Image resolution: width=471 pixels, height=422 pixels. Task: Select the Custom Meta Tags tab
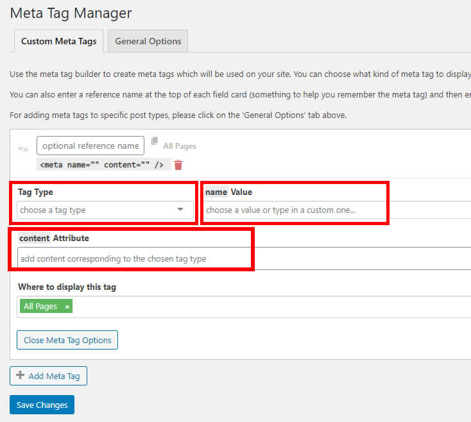pos(58,41)
